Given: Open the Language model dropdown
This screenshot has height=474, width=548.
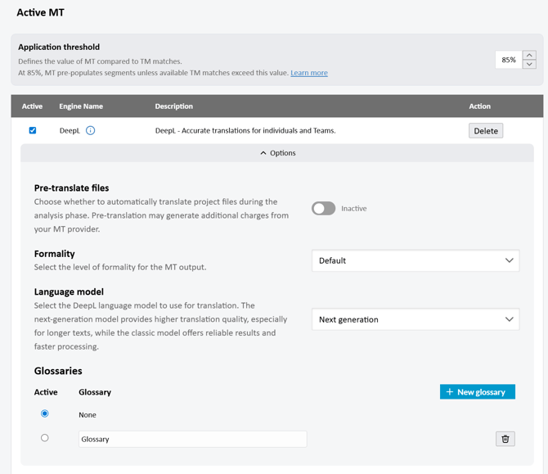Looking at the screenshot, I should pos(415,320).
